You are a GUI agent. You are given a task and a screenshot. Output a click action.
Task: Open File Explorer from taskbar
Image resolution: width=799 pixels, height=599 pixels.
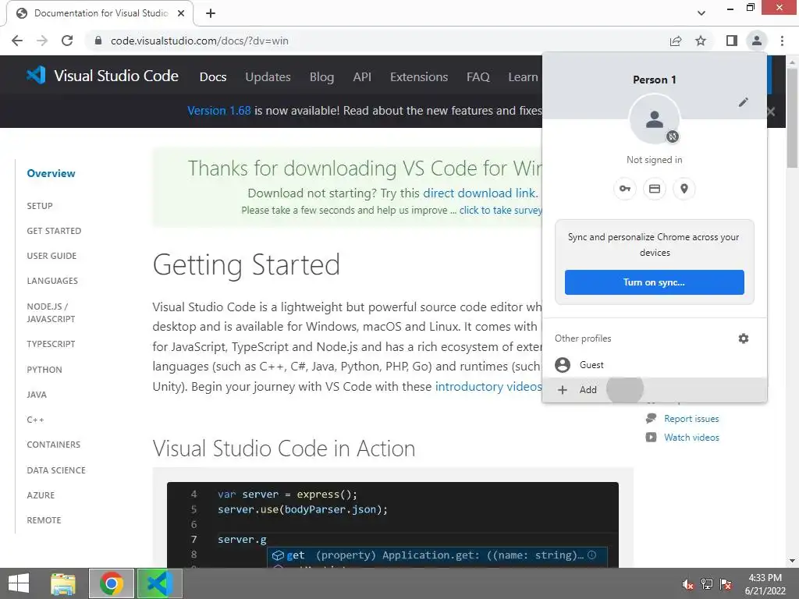pos(63,583)
